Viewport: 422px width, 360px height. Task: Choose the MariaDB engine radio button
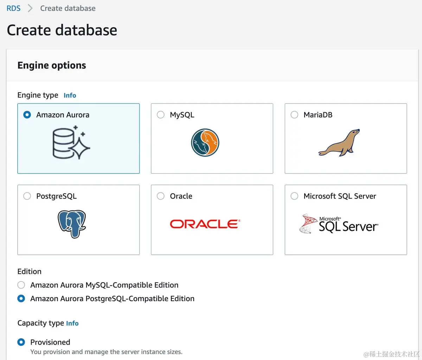click(x=294, y=115)
